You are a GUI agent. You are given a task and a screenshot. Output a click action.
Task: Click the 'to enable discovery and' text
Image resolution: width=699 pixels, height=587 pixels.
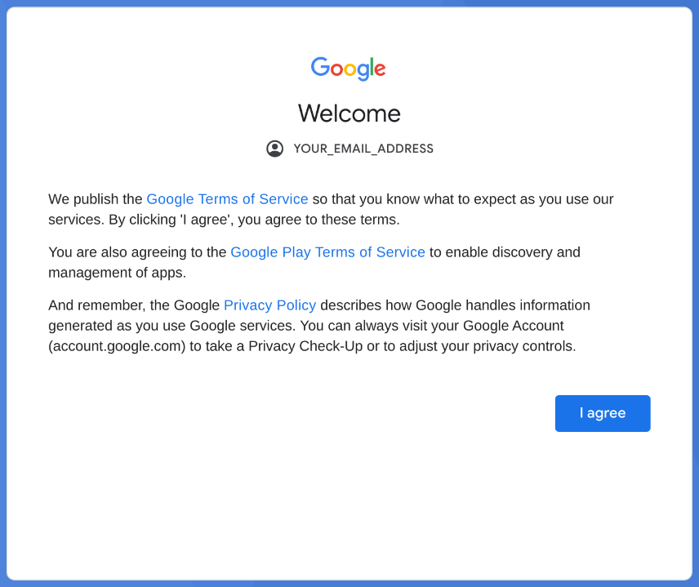point(505,251)
